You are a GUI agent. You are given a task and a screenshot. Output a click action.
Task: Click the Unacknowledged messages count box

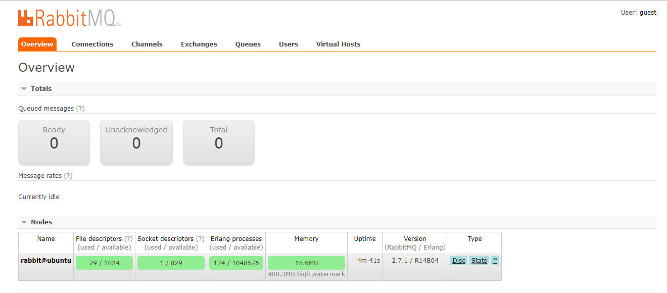click(136, 142)
